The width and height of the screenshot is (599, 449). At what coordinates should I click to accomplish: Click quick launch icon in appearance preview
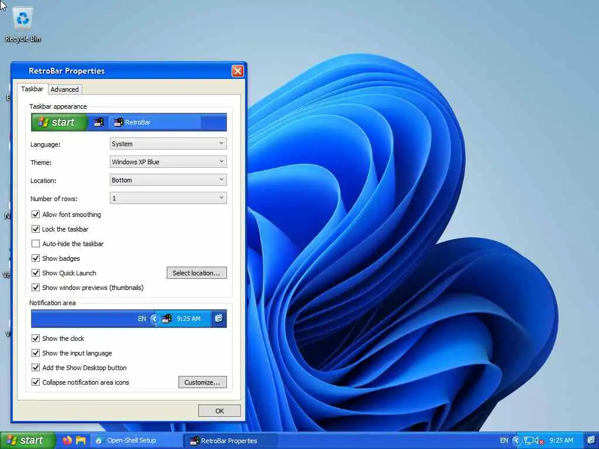98,122
